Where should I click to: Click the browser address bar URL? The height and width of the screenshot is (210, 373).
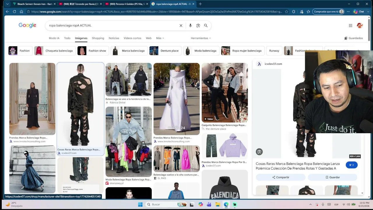pyautogui.click(x=157, y=12)
